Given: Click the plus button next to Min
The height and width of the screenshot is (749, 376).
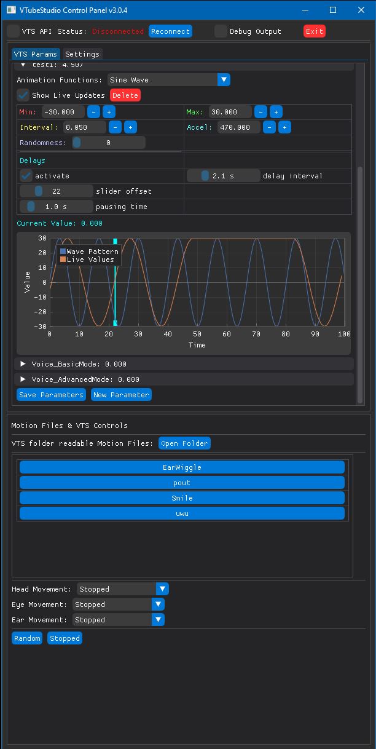Looking at the screenshot, I should point(108,112).
